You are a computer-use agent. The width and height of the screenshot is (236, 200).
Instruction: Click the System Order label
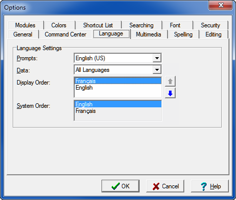click(33, 106)
